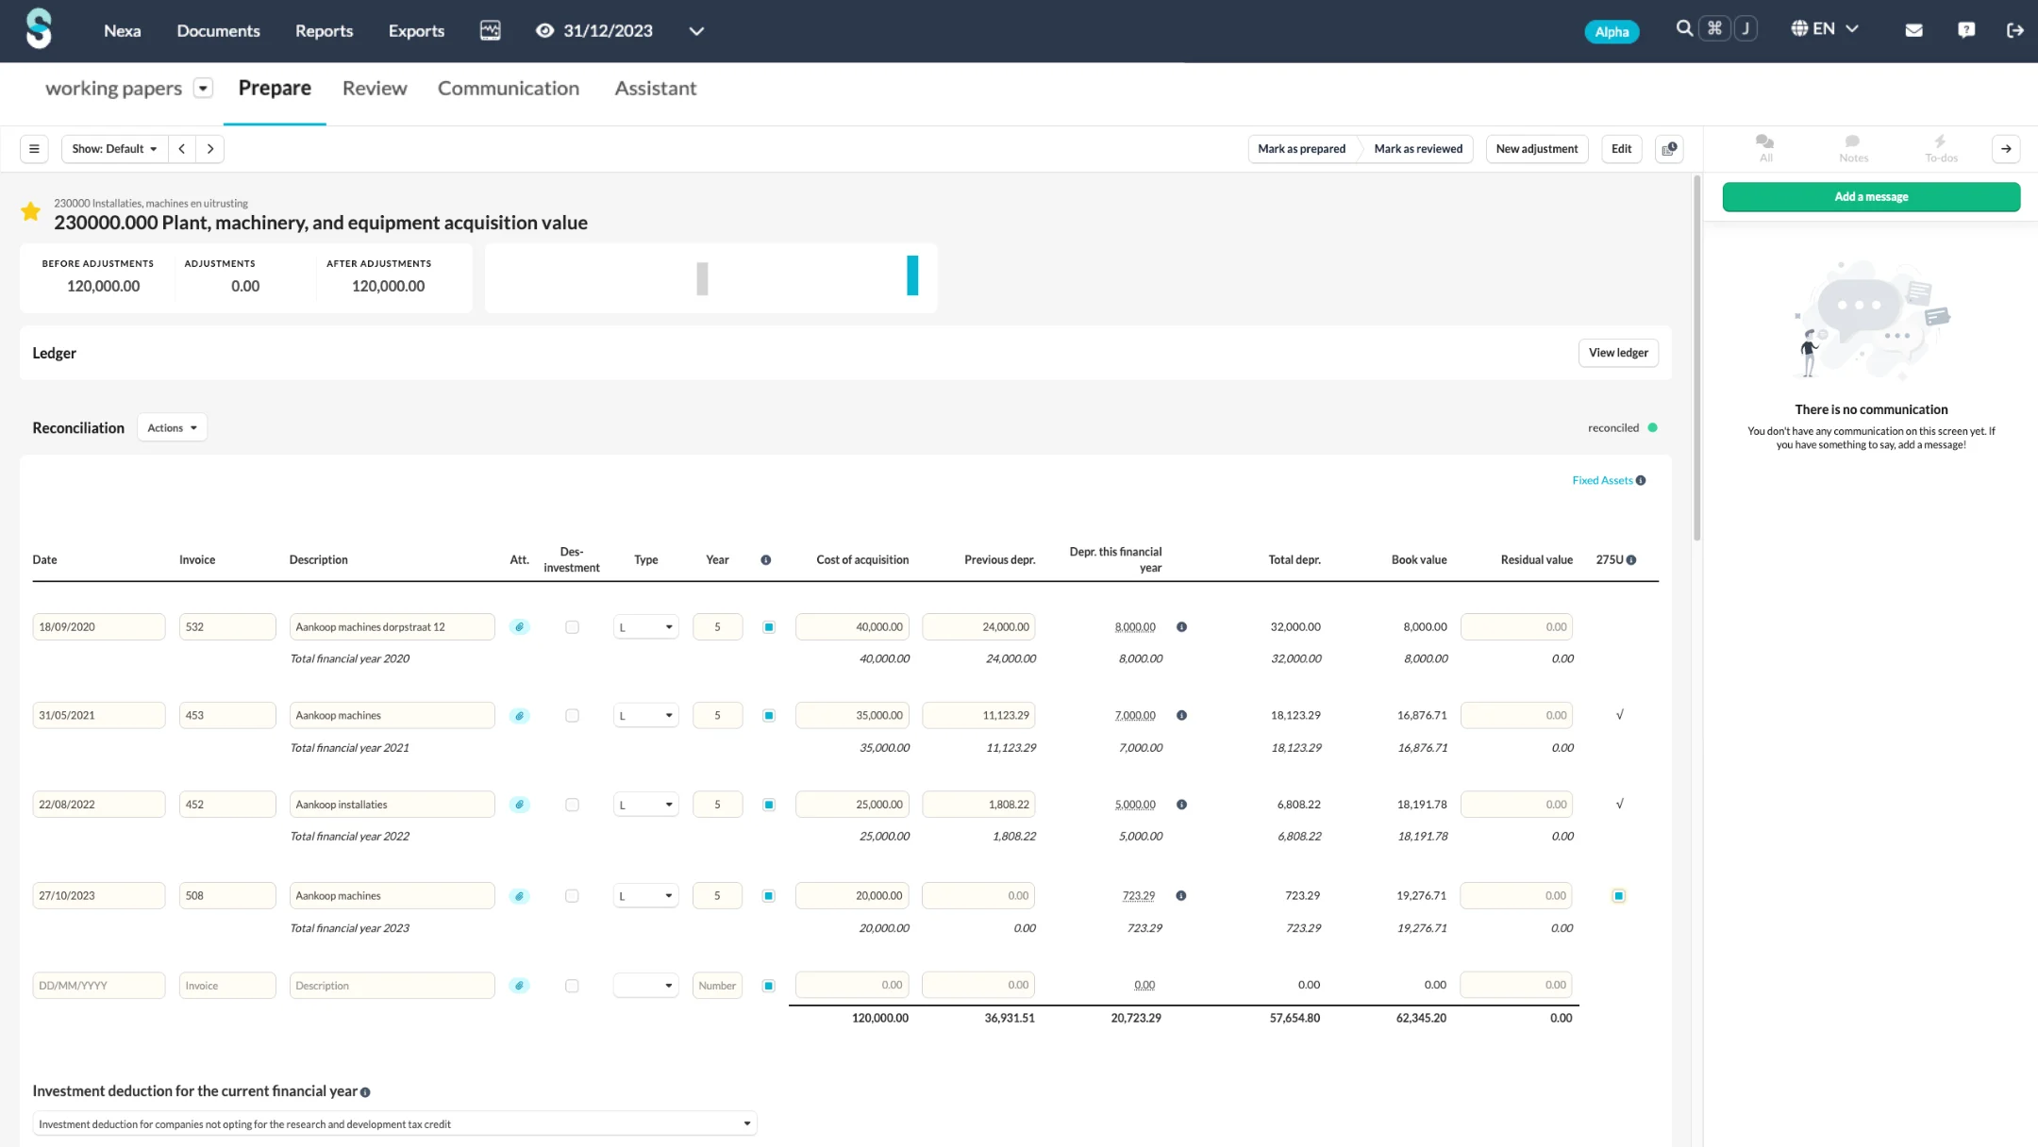The width and height of the screenshot is (2038, 1147).
Task: Click the Add a message button
Action: [1870, 197]
